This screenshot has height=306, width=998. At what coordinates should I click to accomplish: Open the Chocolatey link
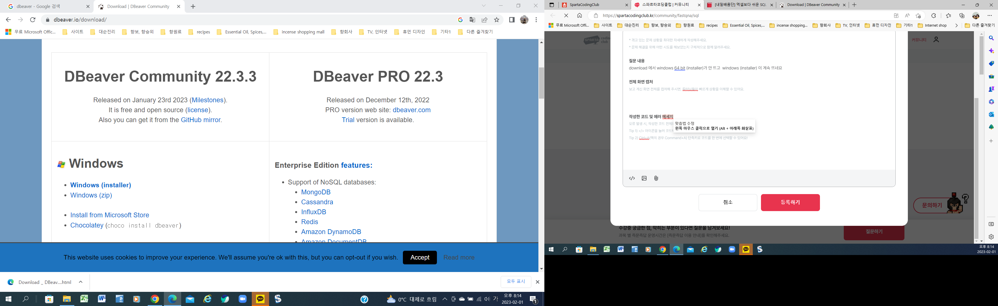pos(87,226)
